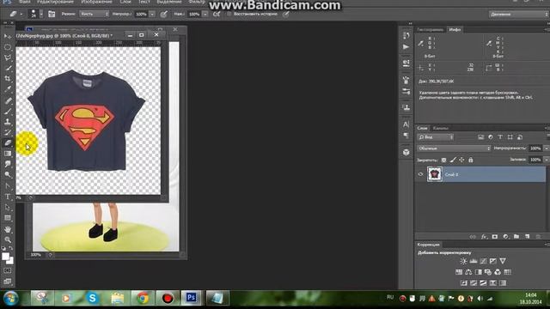Open Actions panel play icon

coord(406,46)
